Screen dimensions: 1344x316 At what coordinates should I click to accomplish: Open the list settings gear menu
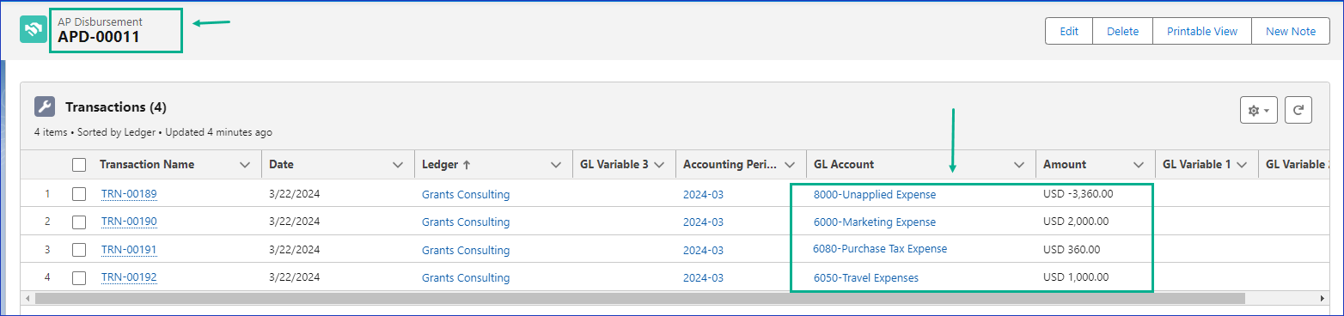click(1258, 110)
